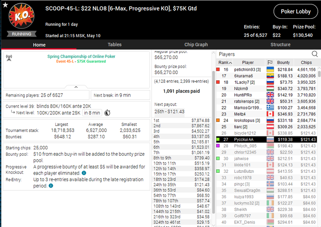Click the players list scrollbar thumb
The width and height of the screenshot is (321, 227).
[x=319, y=74]
